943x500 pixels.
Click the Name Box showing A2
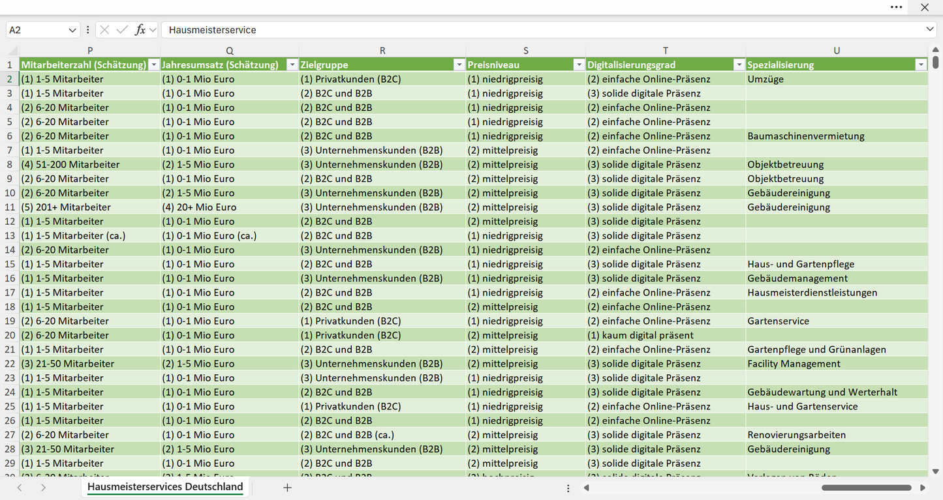[36, 30]
